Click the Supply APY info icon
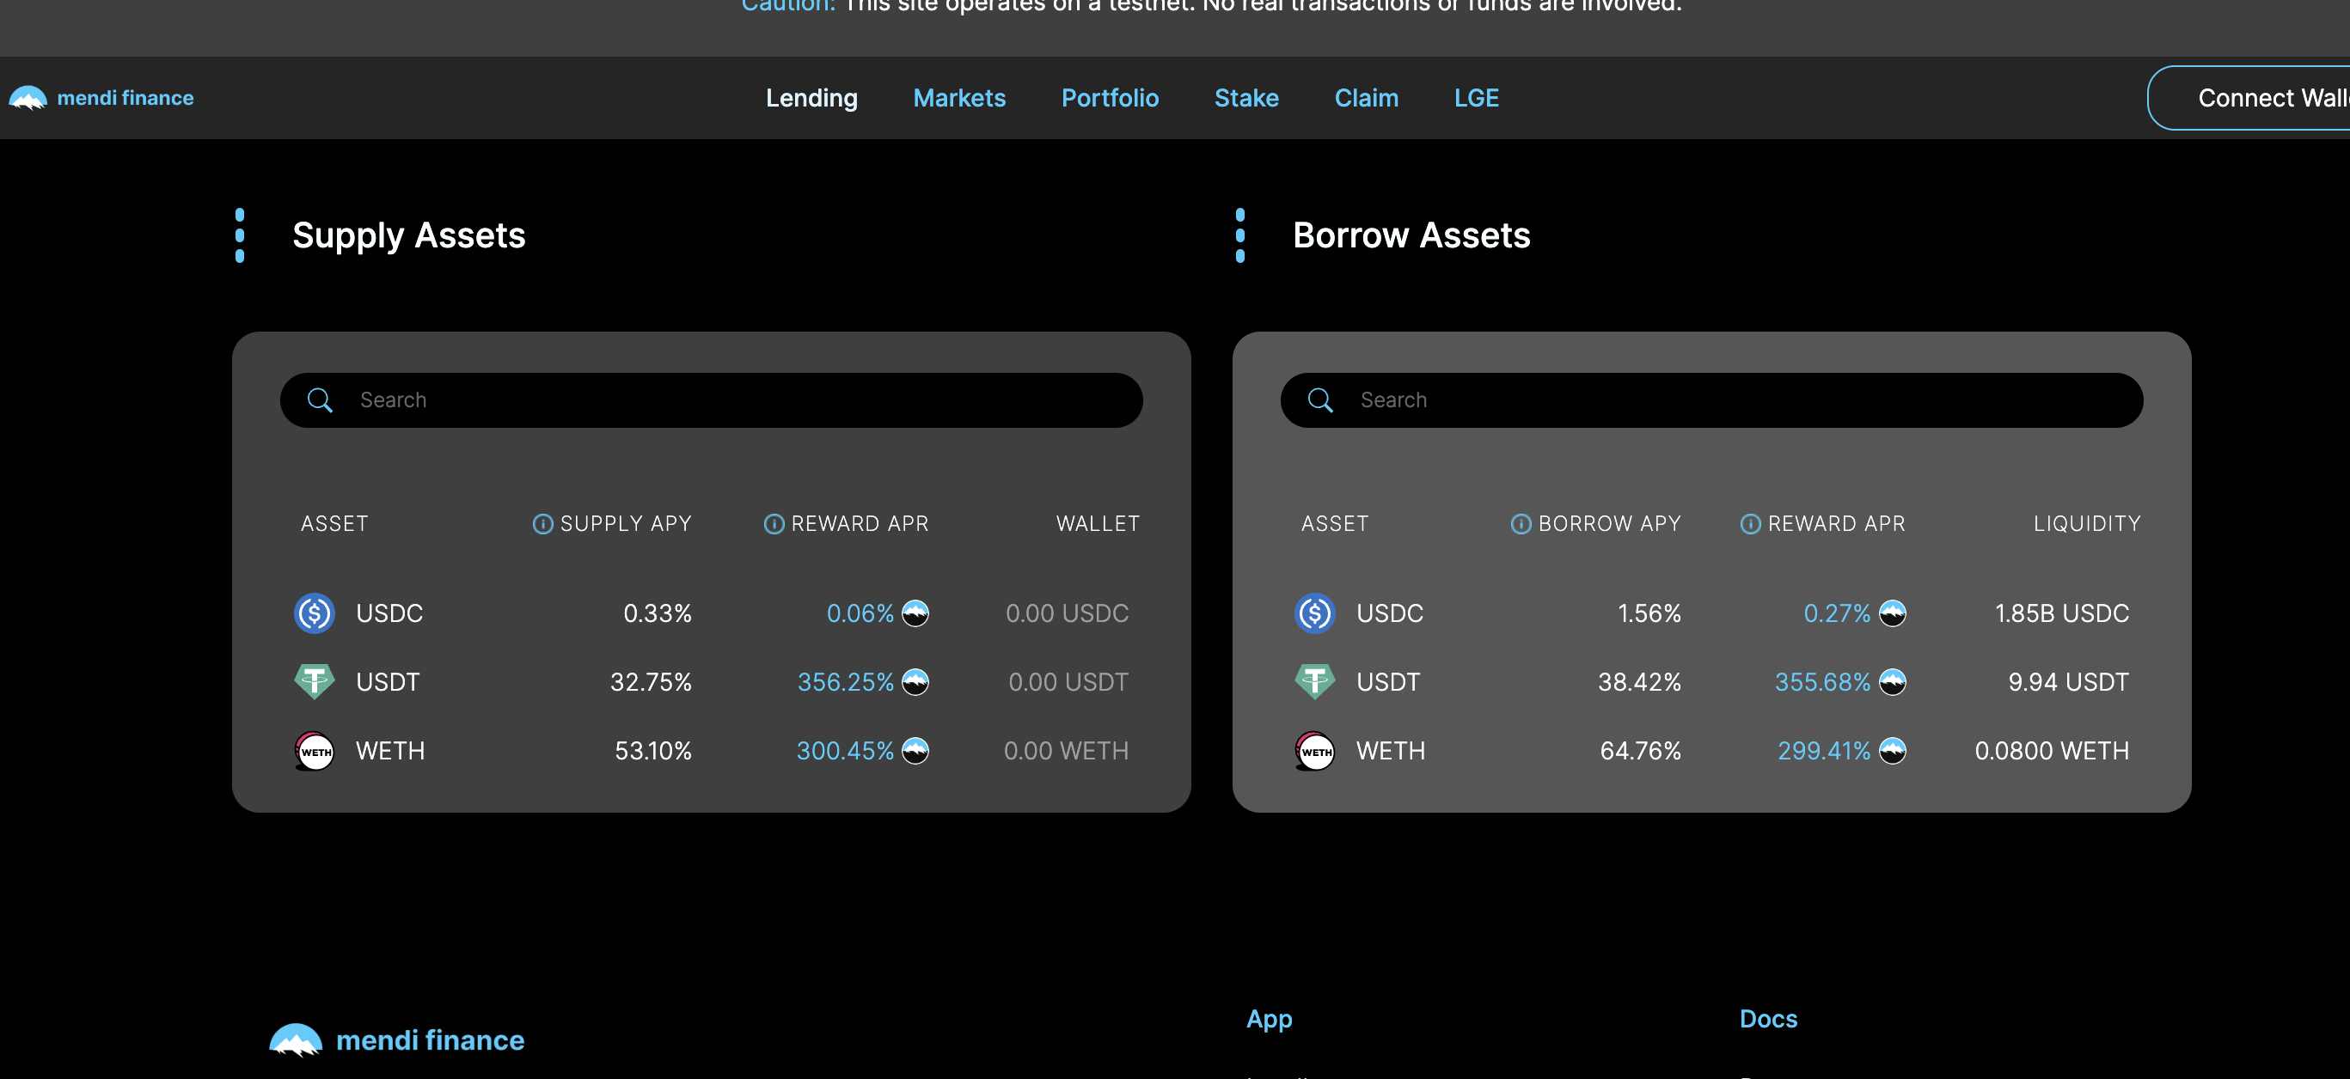The width and height of the screenshot is (2350, 1079). (x=542, y=523)
